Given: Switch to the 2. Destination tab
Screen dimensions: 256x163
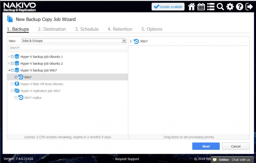Looking at the screenshot, I should tap(52, 29).
